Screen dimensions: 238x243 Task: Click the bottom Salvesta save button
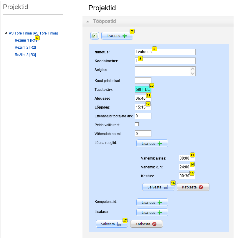coord(111,224)
